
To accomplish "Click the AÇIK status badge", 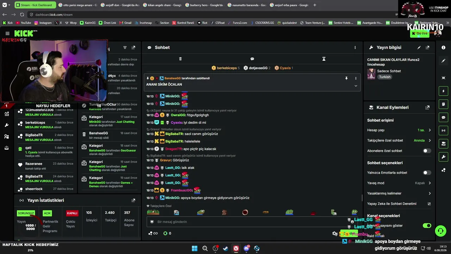I will pos(47,213).
